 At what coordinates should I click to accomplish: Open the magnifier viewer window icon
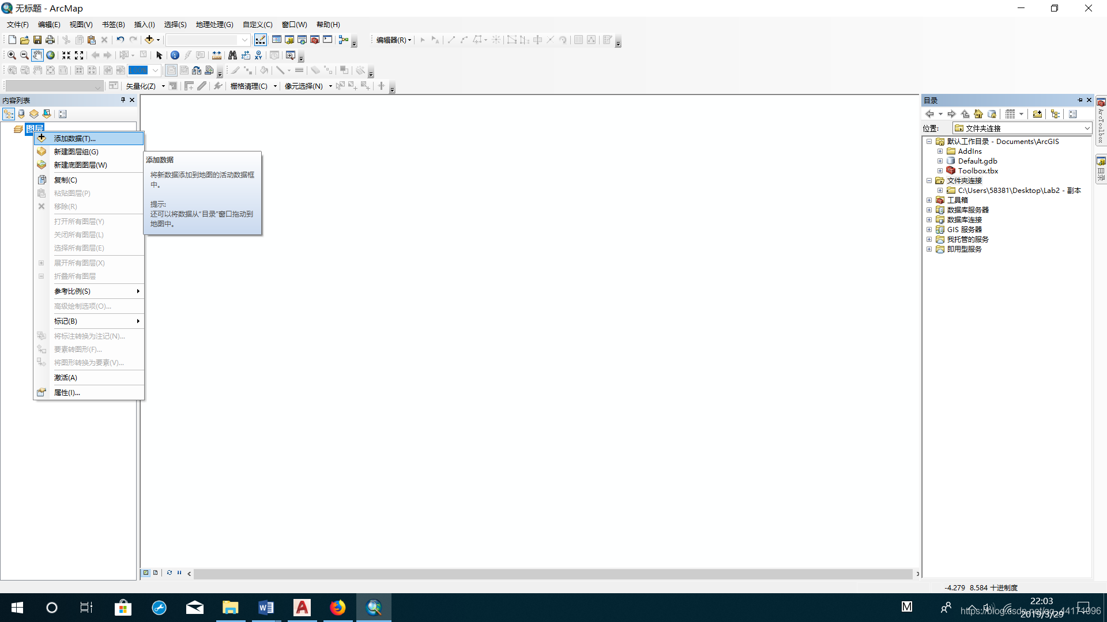pyautogui.click(x=291, y=55)
